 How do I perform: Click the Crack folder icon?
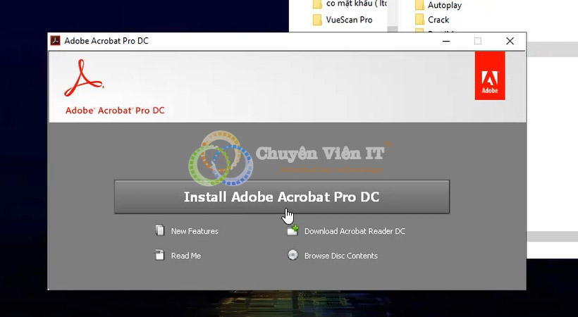tap(419, 20)
